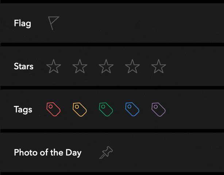This screenshot has width=224, height=175.
Task: Click the fourth star rating
Action: [132, 66]
